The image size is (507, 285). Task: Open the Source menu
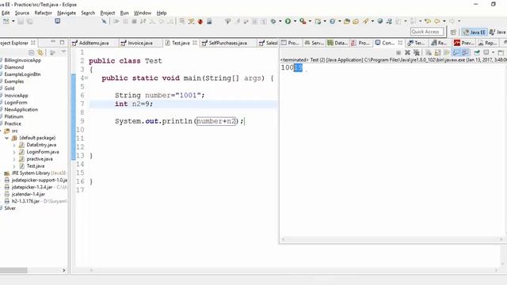click(x=22, y=13)
